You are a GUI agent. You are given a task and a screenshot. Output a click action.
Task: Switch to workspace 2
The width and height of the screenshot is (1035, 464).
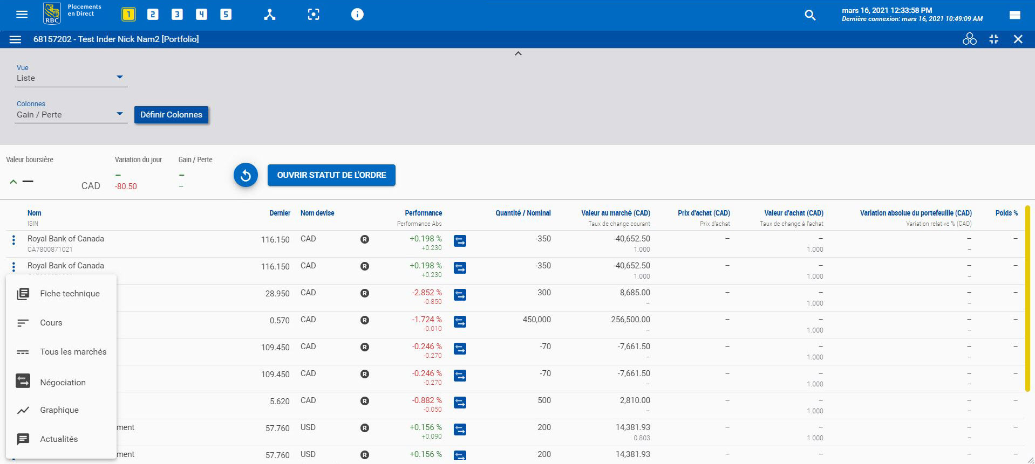pyautogui.click(x=153, y=15)
